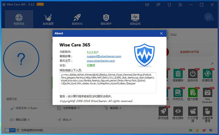Click the 系统保护未开启 button

click(189, 52)
